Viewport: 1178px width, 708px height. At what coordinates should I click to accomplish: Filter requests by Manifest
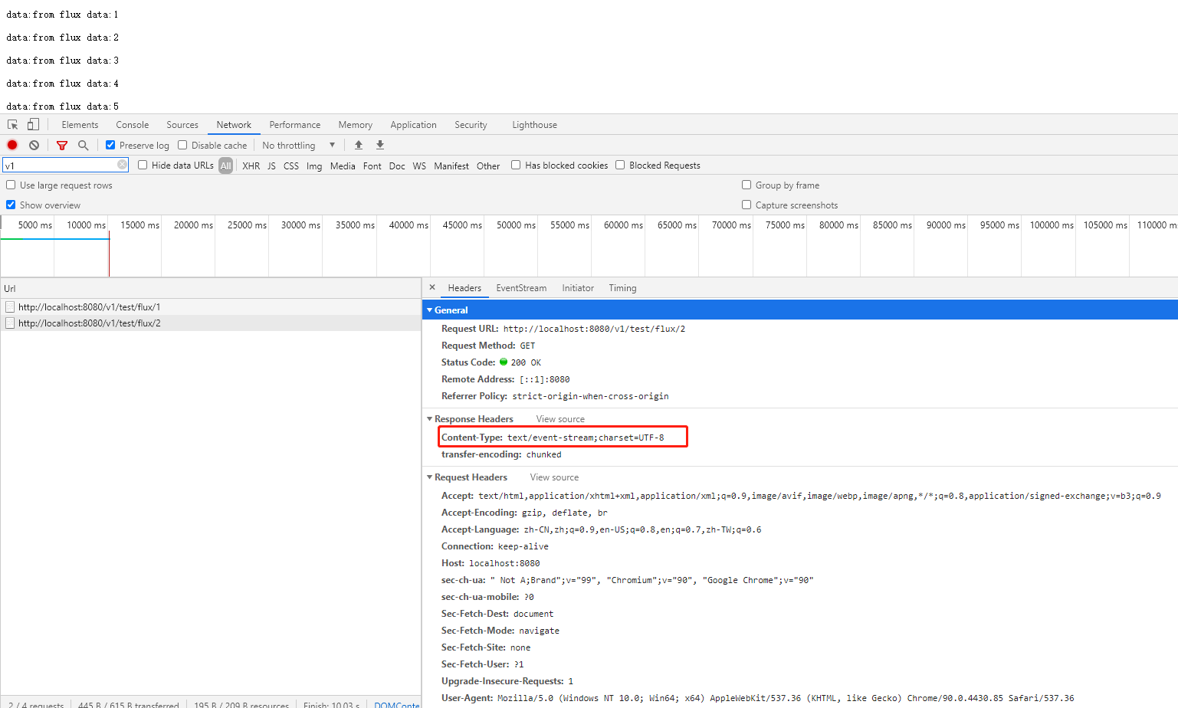click(451, 166)
